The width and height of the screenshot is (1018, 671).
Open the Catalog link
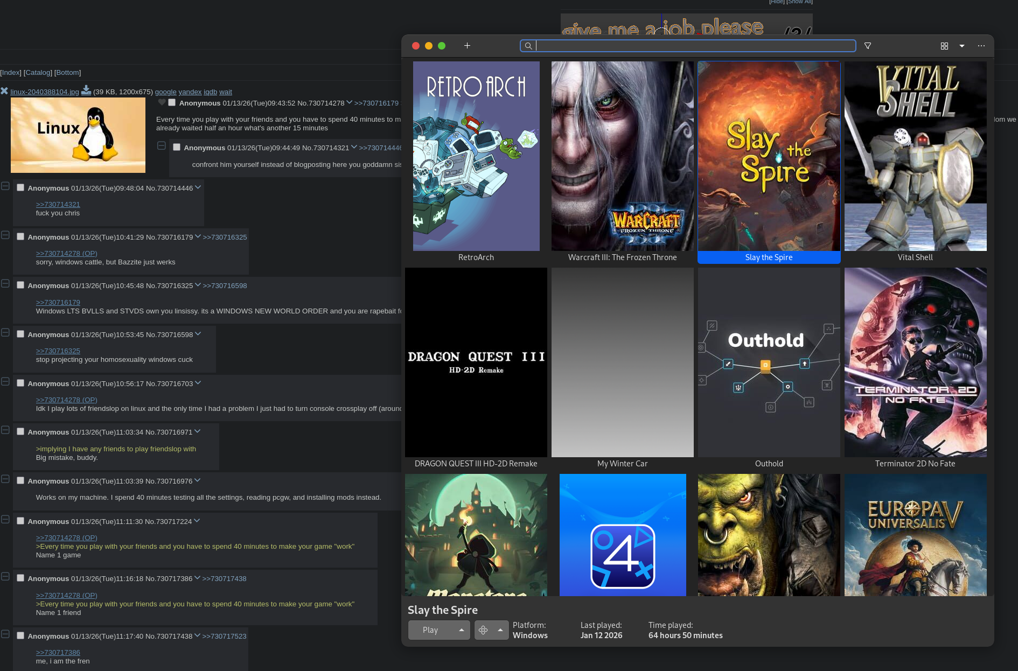point(38,73)
